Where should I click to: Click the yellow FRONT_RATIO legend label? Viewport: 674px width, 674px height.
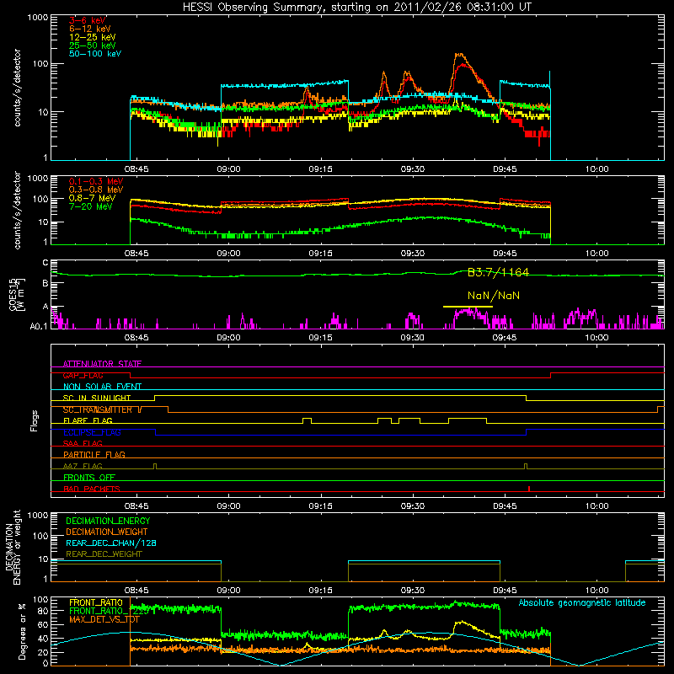click(96, 602)
